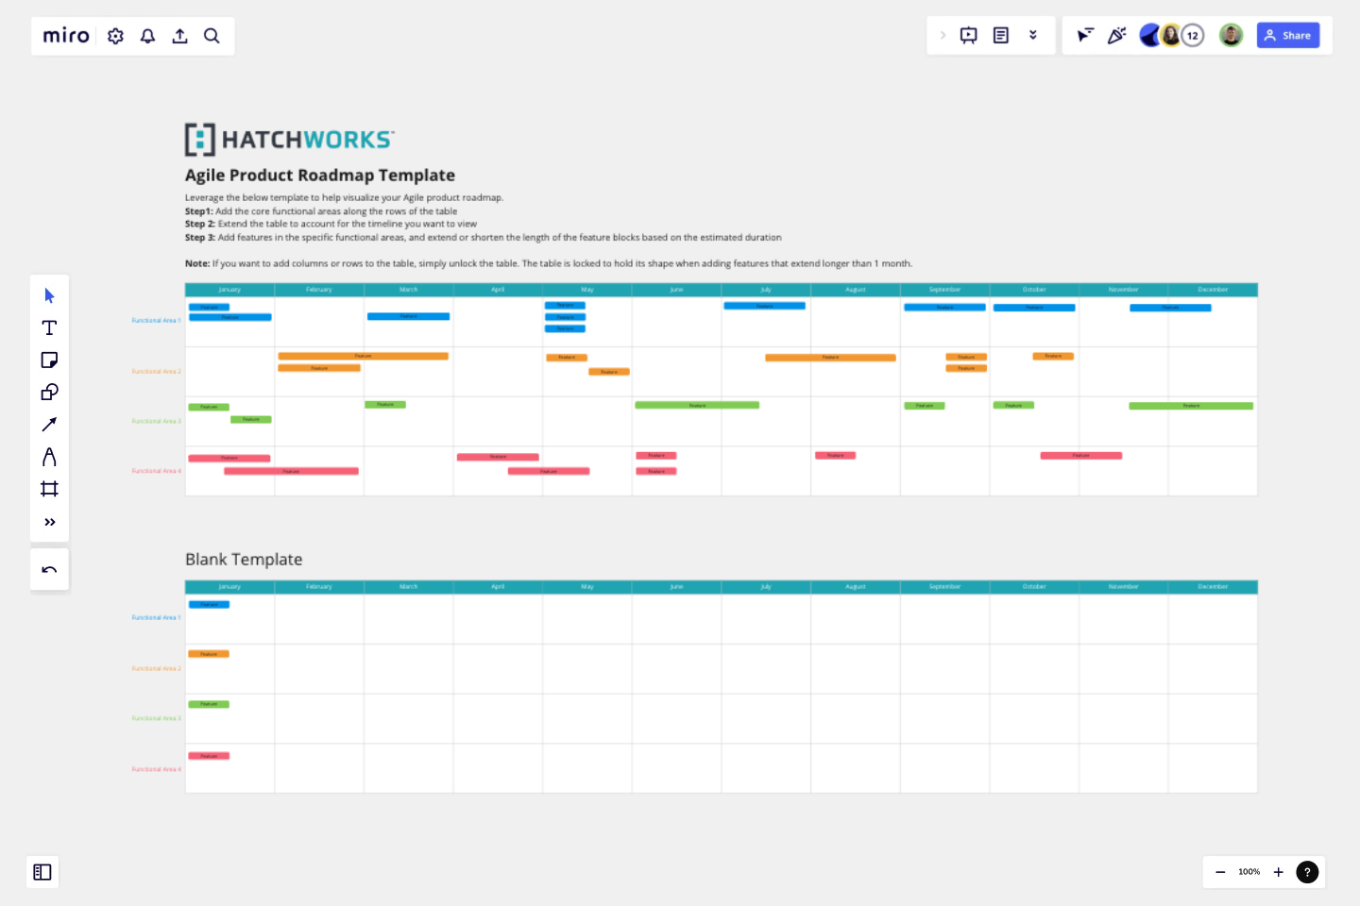Select the Frame tool
The width and height of the screenshot is (1360, 906).
click(49, 488)
